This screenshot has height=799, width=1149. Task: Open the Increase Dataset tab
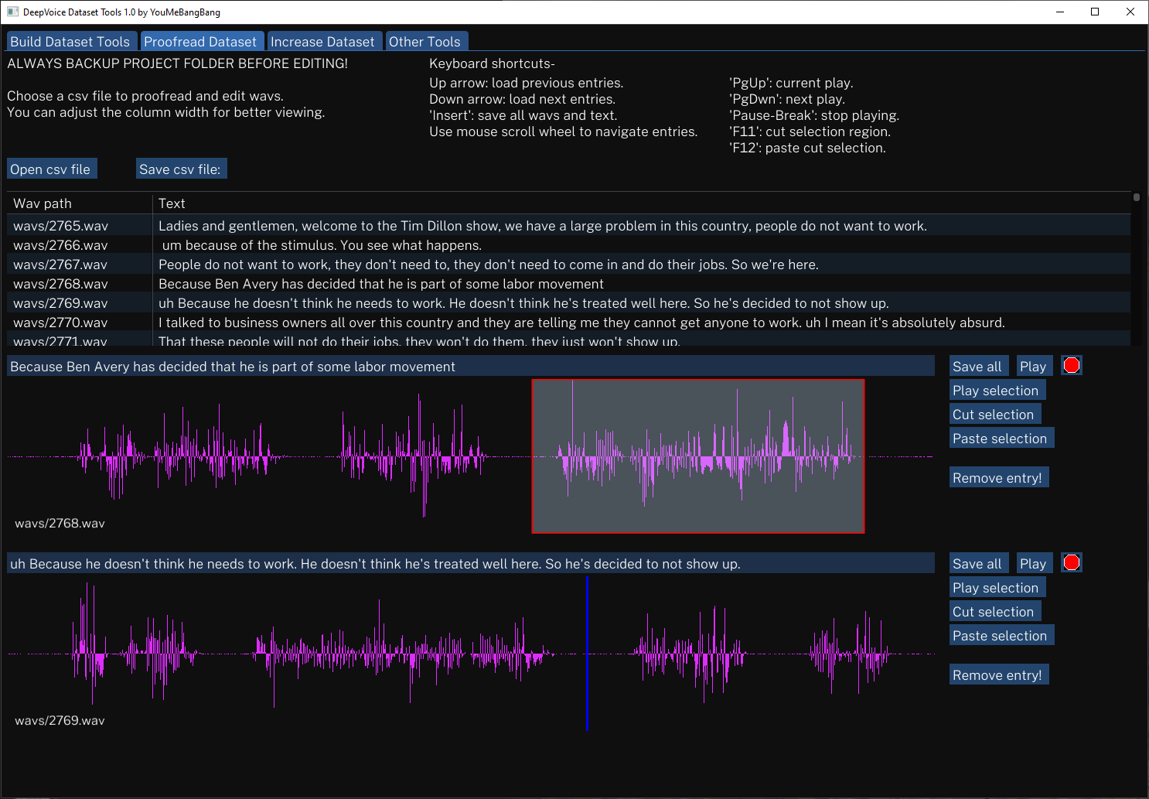click(x=324, y=41)
